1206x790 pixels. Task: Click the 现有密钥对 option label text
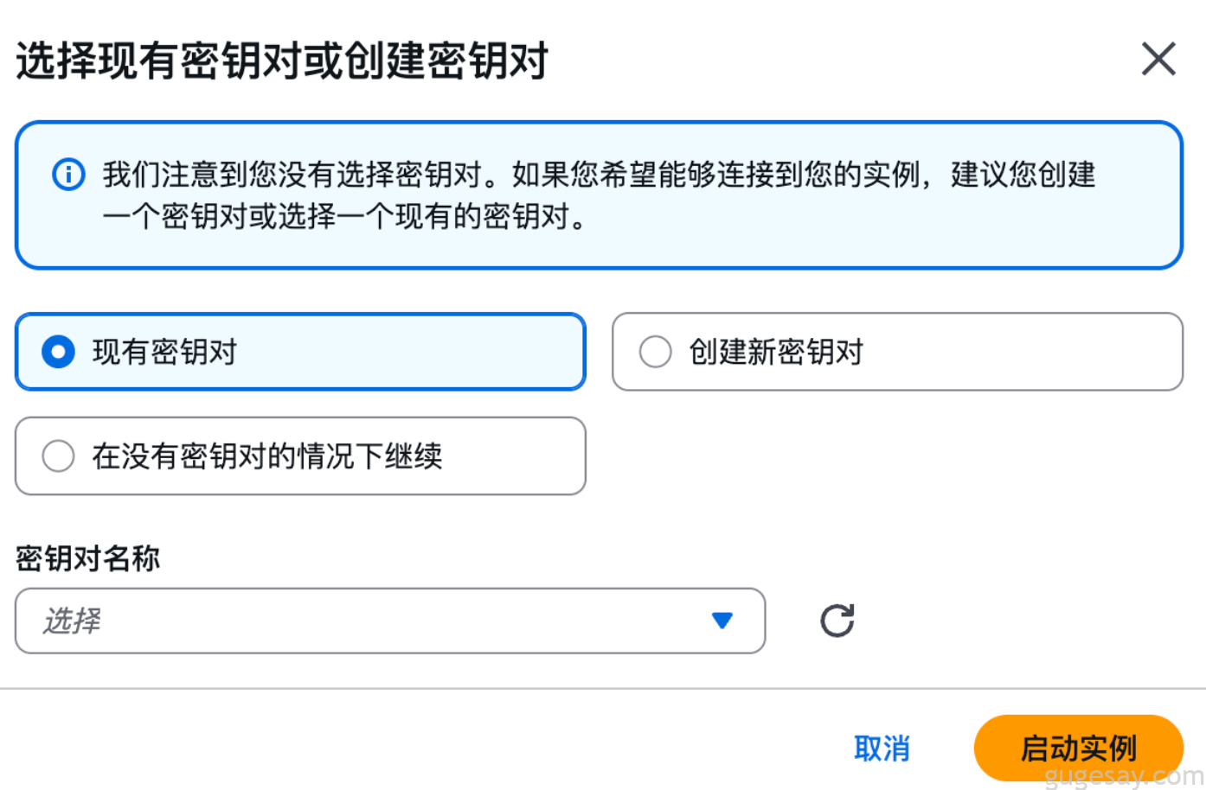(x=164, y=352)
